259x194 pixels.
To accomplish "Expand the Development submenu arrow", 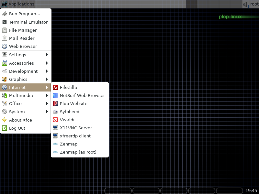I will pos(47,71).
